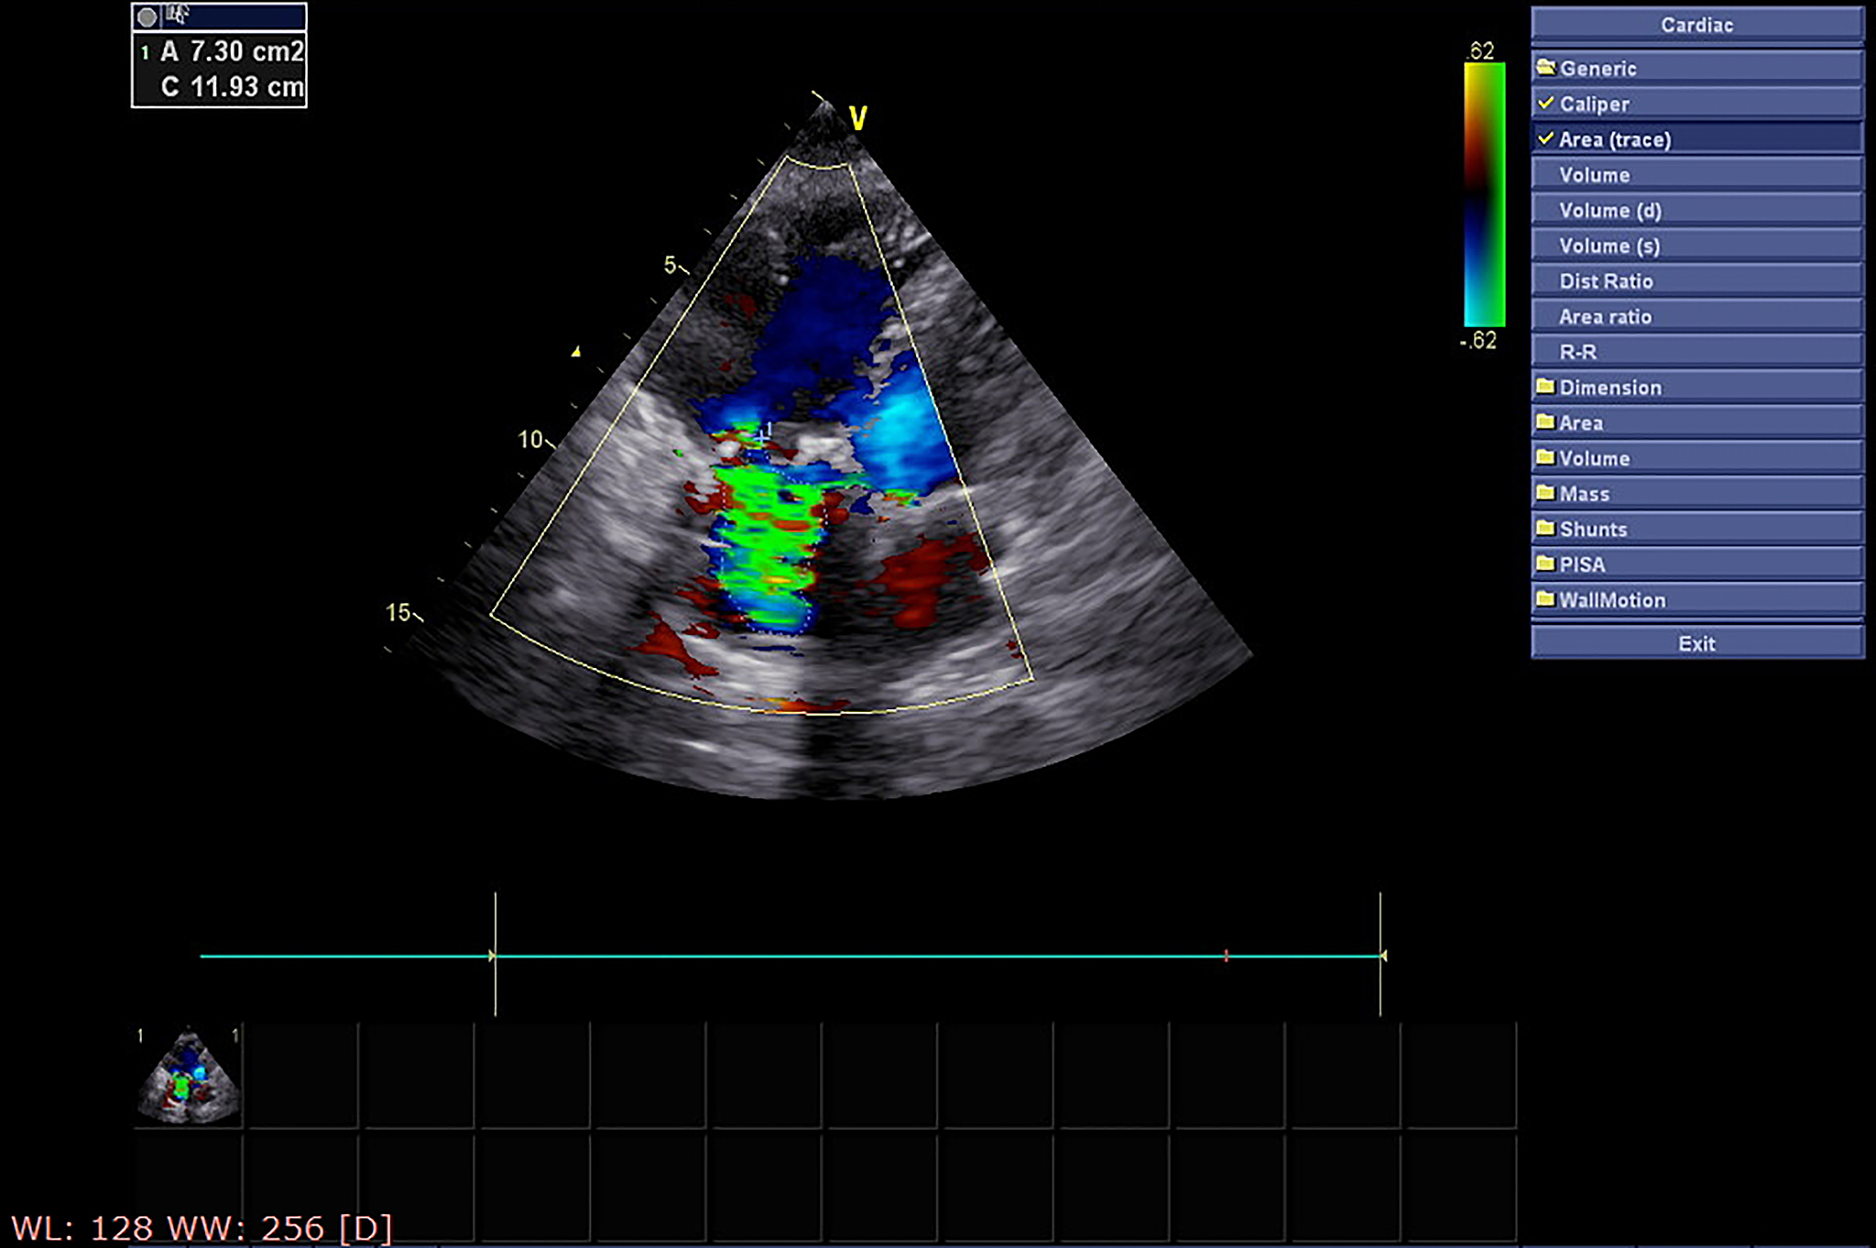The image size is (1876, 1248).
Task: Select the Dist Ratio menu entry
Action: click(1606, 281)
